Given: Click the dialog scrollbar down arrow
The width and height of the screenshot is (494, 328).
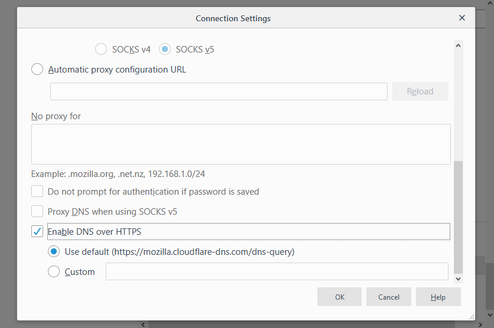Looking at the screenshot, I should (x=459, y=277).
